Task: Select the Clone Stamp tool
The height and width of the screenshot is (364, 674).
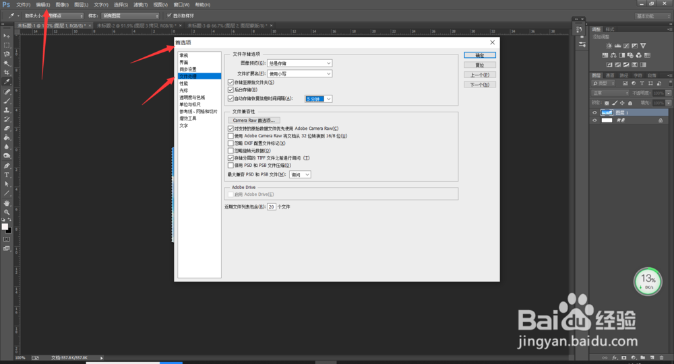Action: click(x=7, y=110)
